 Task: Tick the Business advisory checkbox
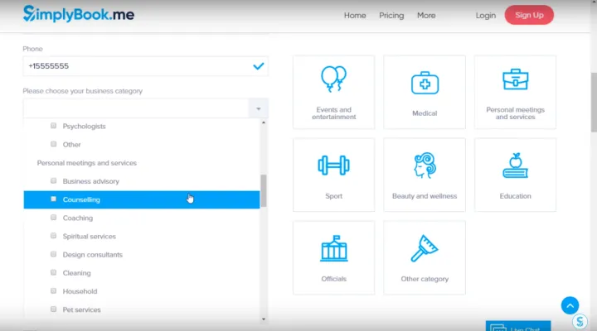click(x=54, y=181)
